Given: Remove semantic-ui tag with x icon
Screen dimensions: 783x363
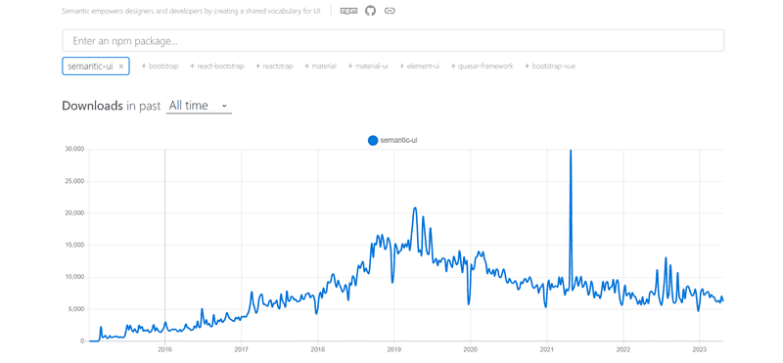Looking at the screenshot, I should click(x=120, y=66).
